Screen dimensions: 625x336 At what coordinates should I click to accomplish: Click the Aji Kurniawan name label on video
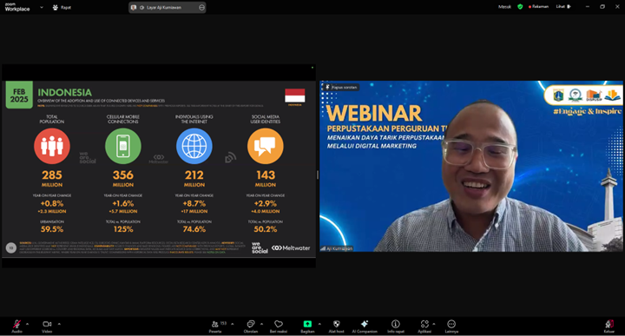(337, 248)
